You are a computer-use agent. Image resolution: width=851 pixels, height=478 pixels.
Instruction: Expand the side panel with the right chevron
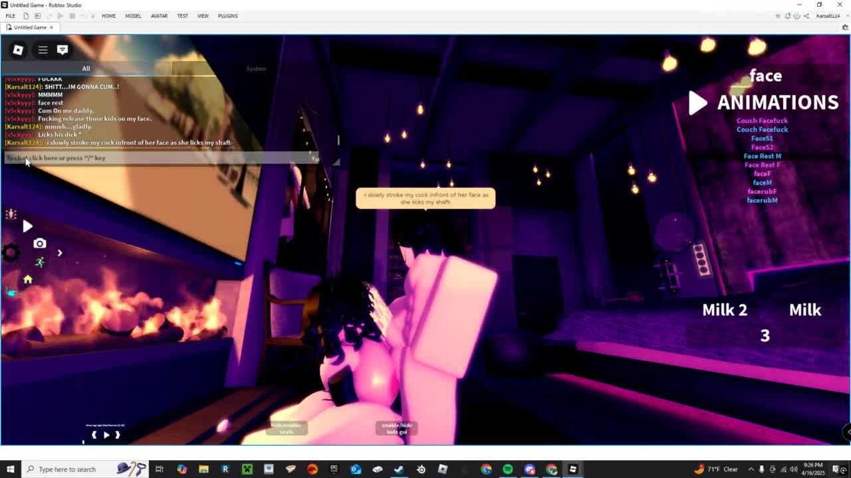[59, 253]
